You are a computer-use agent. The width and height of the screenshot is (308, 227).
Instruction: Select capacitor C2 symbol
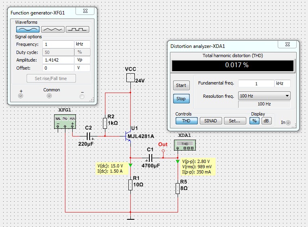tap(88, 136)
